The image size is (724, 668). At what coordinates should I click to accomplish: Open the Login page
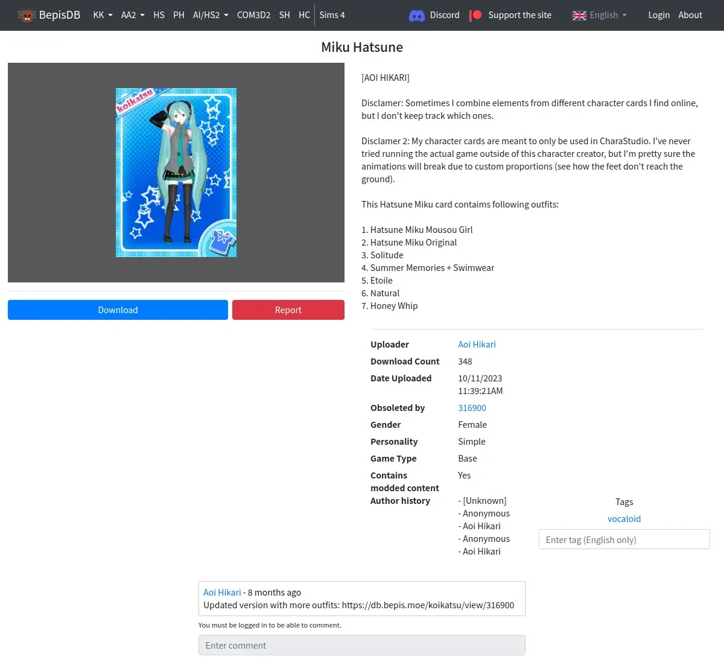point(659,15)
